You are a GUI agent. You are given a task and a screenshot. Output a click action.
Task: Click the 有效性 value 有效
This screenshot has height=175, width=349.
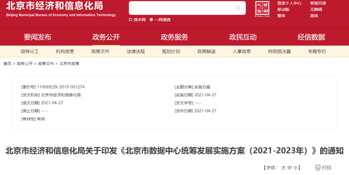click(41, 119)
